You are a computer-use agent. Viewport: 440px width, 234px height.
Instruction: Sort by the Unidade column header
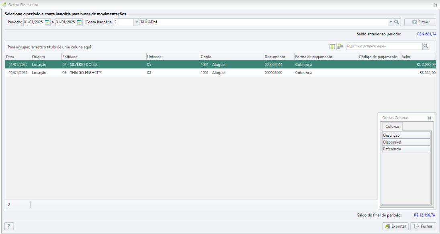[173, 57]
